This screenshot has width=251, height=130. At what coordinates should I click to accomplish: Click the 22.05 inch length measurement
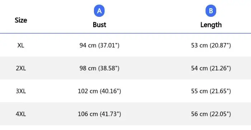221,114
